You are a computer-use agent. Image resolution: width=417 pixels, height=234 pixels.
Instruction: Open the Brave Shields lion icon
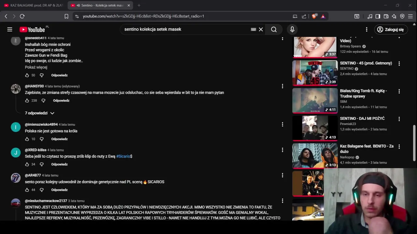314,16
